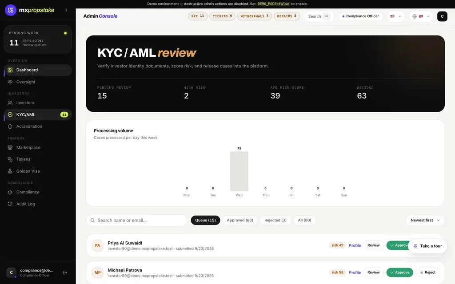The height and width of the screenshot is (284, 455).
Task: Open Profile link for Michael Petrova
Action: coord(355,272)
